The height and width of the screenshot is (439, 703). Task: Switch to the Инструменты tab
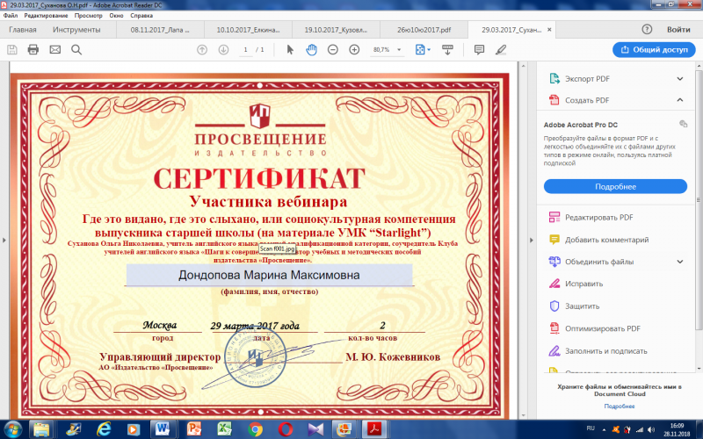(76, 30)
